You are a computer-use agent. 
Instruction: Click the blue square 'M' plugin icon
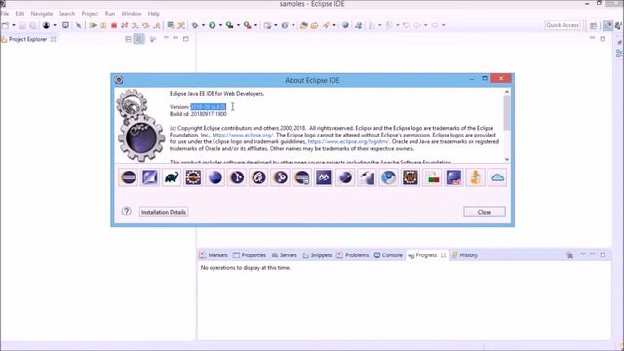pos(323,177)
